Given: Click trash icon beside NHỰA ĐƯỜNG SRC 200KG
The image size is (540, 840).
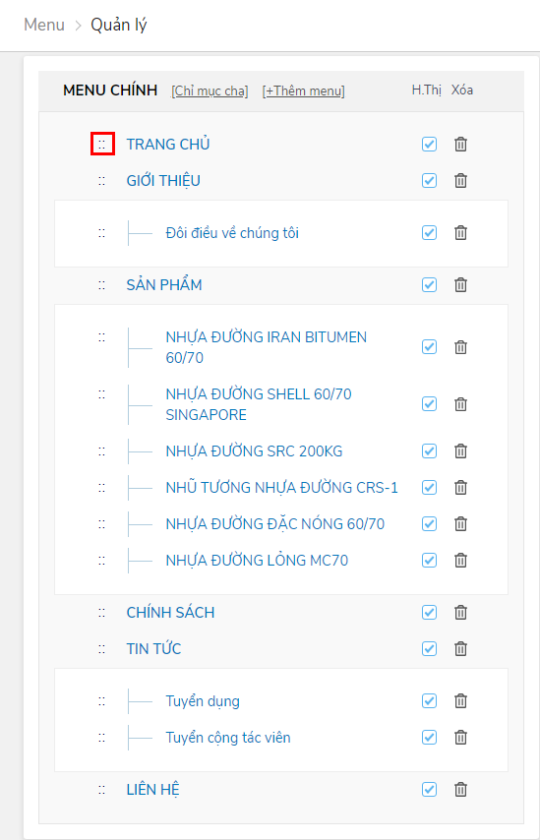Looking at the screenshot, I should pos(460,451).
